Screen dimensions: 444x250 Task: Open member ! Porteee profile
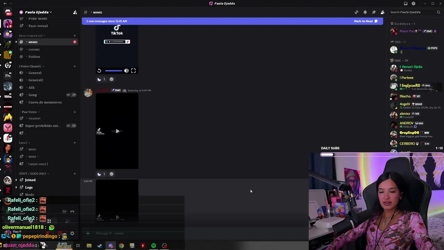[416, 78]
